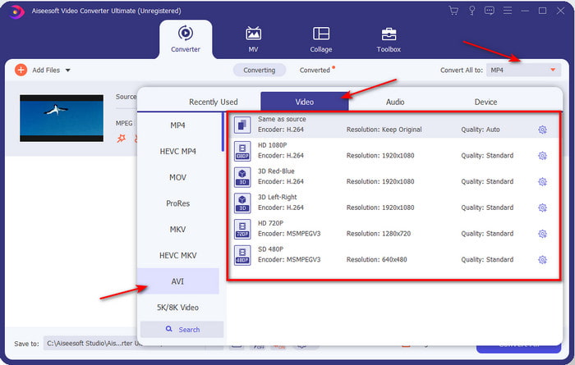Image resolution: width=575 pixels, height=365 pixels.
Task: Open the feedback chat bubble icon
Action: click(x=490, y=11)
